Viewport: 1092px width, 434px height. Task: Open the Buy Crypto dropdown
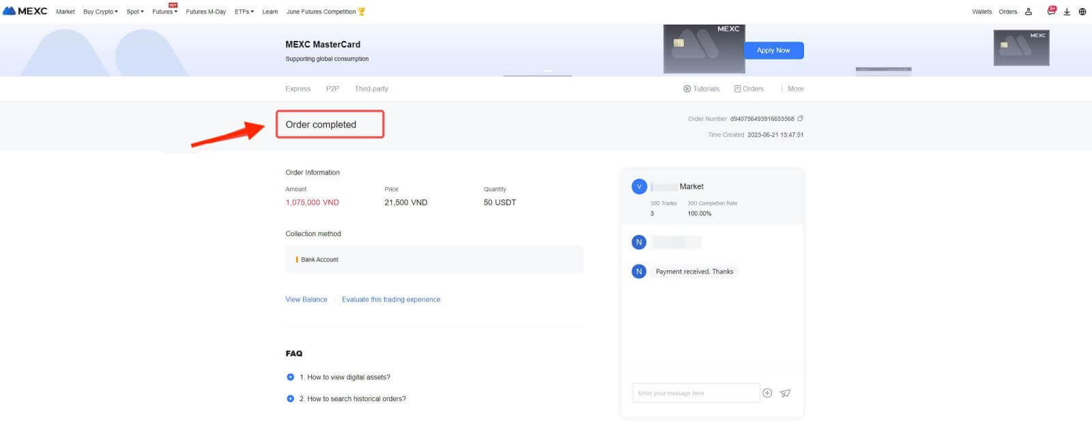[x=100, y=12]
